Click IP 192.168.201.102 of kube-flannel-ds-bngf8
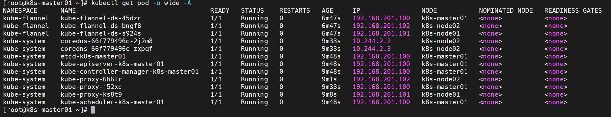This screenshot has height=117, width=611. click(x=381, y=26)
